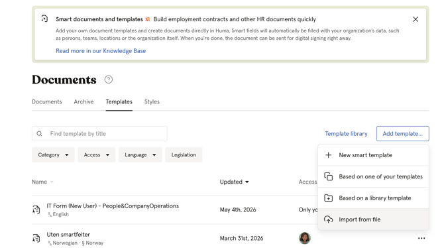Click the folder-plus icon for library template
The height and width of the screenshot is (248, 444).
coord(328,198)
